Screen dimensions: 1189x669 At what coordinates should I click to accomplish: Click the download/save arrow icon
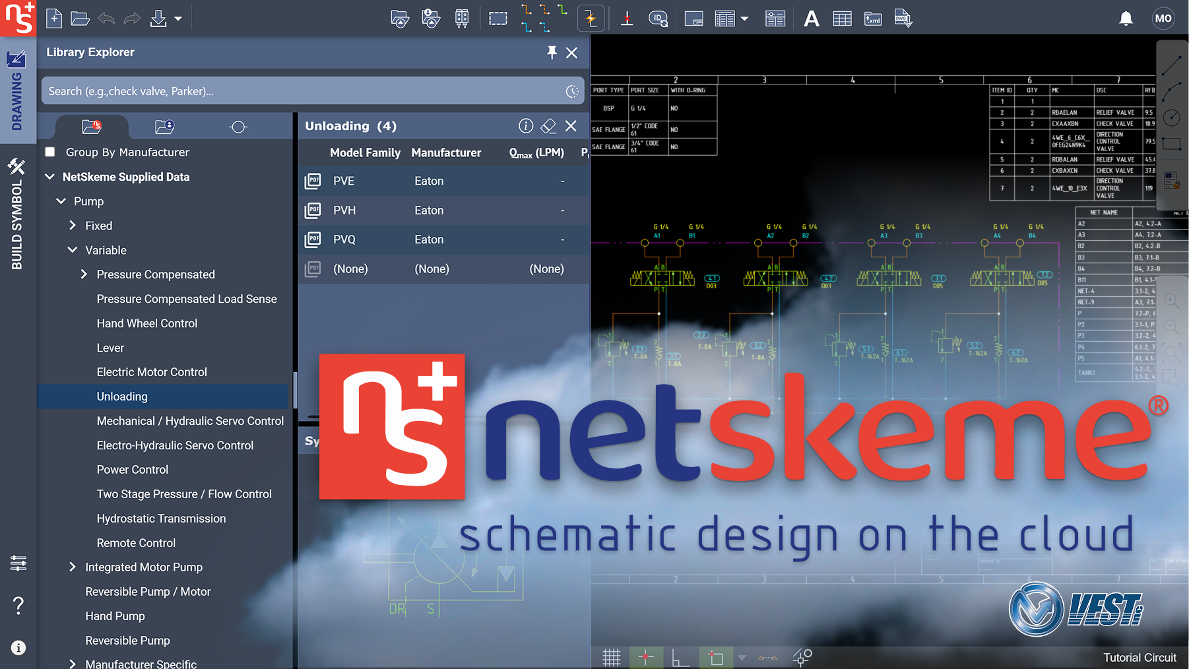pos(158,18)
